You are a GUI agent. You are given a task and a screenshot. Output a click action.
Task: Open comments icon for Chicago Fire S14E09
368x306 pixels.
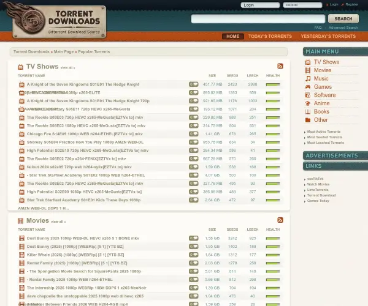[x=194, y=134]
